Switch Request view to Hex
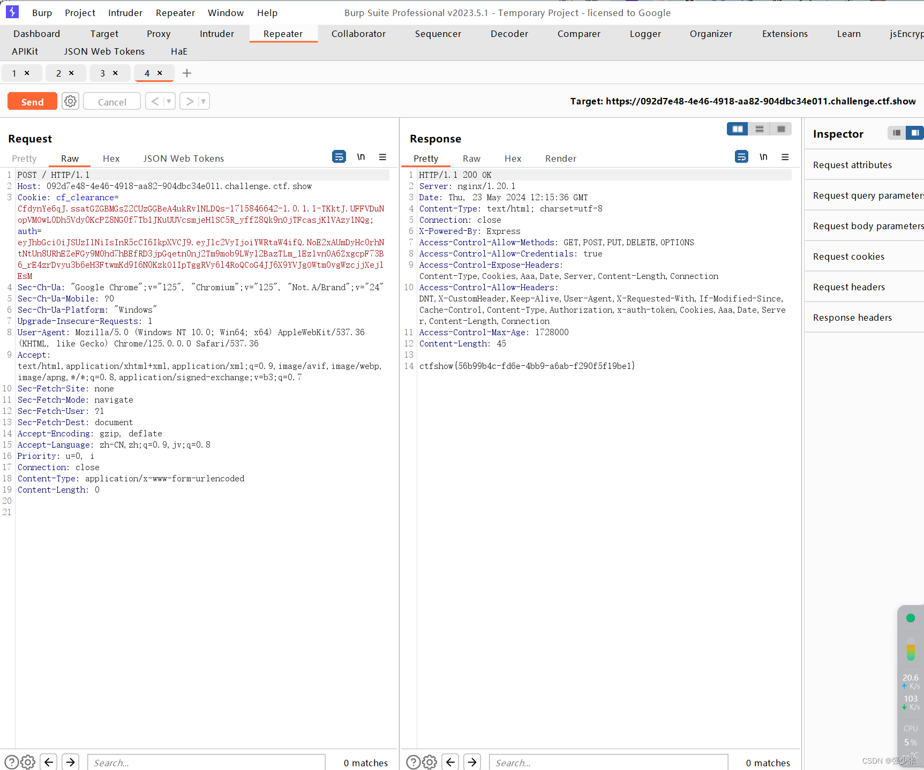The image size is (924, 770). pos(111,158)
